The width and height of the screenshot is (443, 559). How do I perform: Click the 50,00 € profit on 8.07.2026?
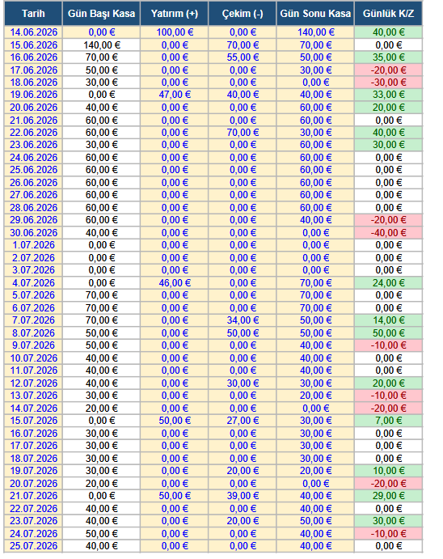(388, 333)
